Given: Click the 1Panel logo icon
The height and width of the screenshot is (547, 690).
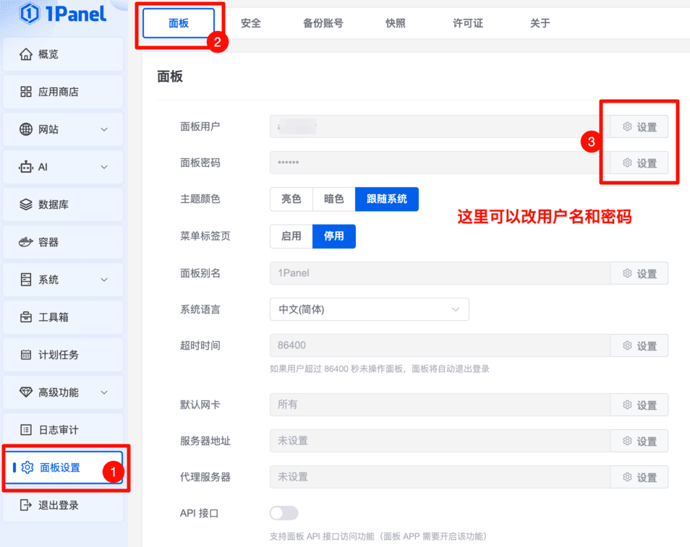Looking at the screenshot, I should tap(30, 13).
